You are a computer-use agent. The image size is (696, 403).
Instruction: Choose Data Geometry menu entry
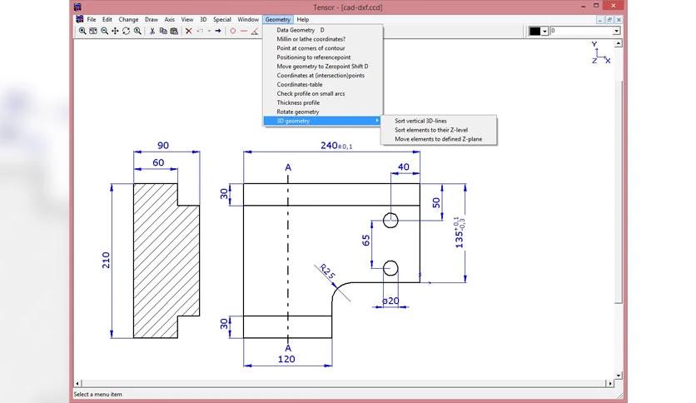coord(323,30)
